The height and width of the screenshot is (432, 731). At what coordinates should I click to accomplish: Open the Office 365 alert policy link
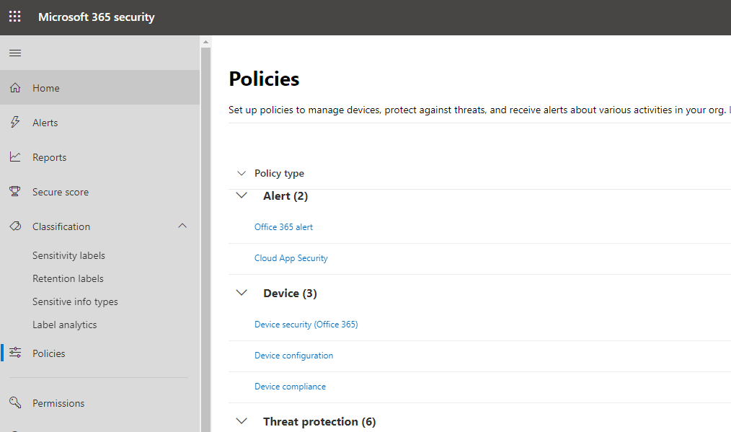point(283,227)
